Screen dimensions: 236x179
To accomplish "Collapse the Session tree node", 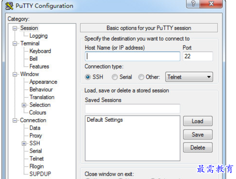I will click(14, 28).
